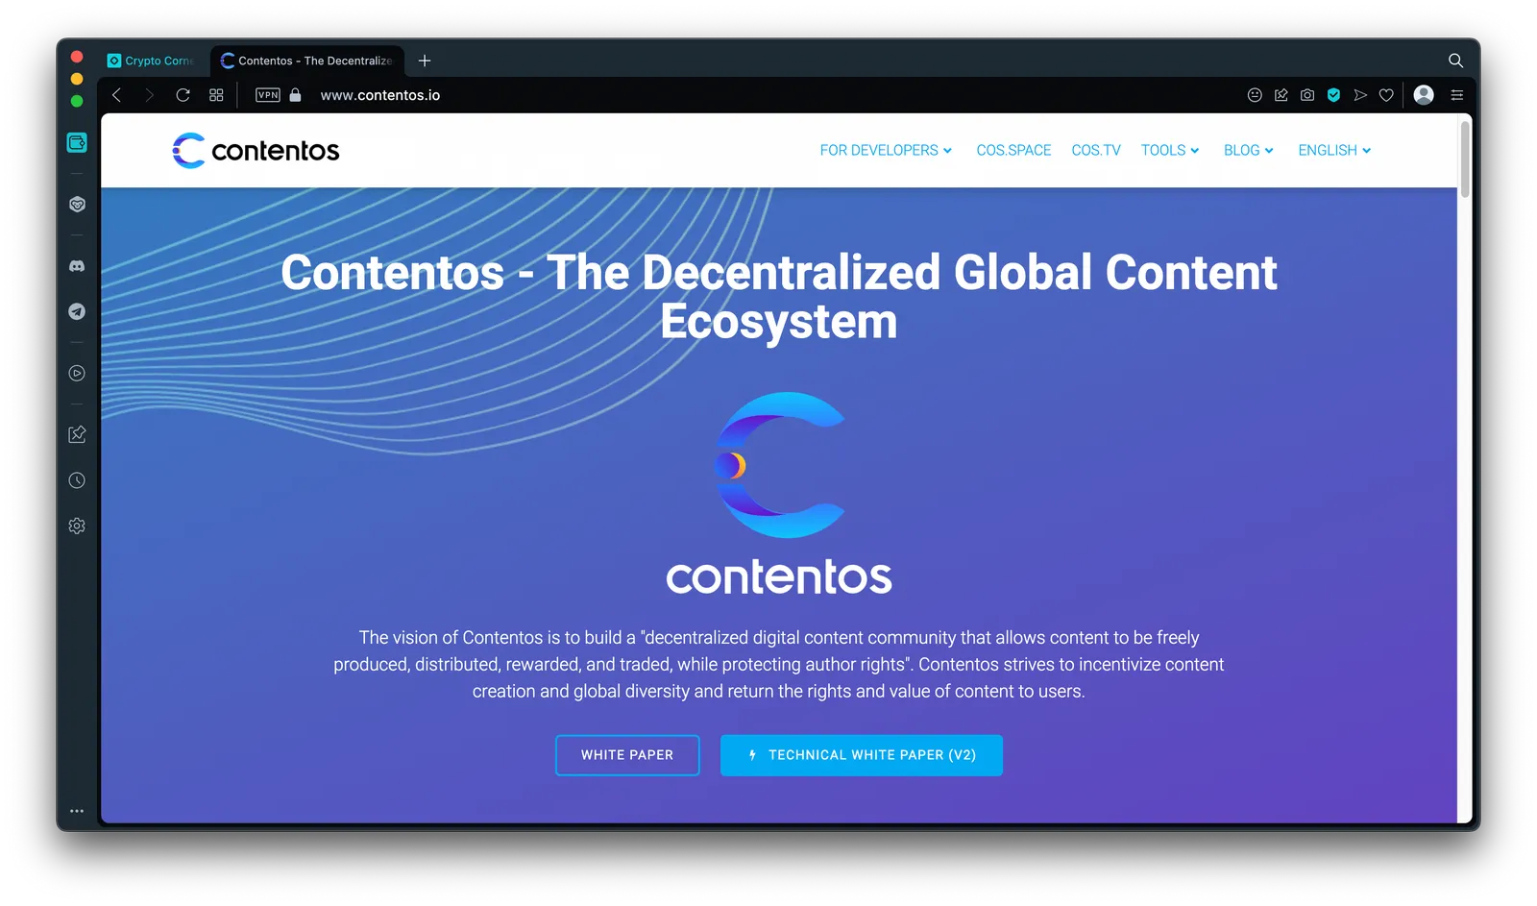Add page to bookmarks with heart icon
The width and height of the screenshot is (1537, 906).
[1386, 95]
